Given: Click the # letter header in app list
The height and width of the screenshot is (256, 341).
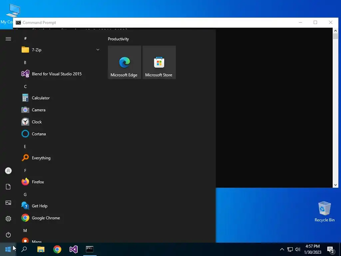Looking at the screenshot, I should pos(25,38).
